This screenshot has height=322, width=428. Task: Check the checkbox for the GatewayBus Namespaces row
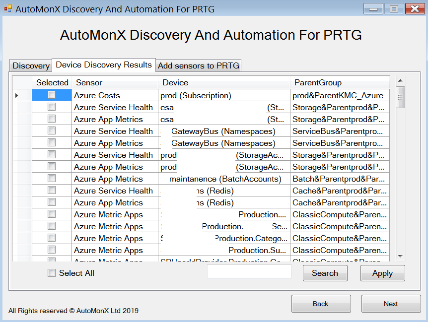52,131
